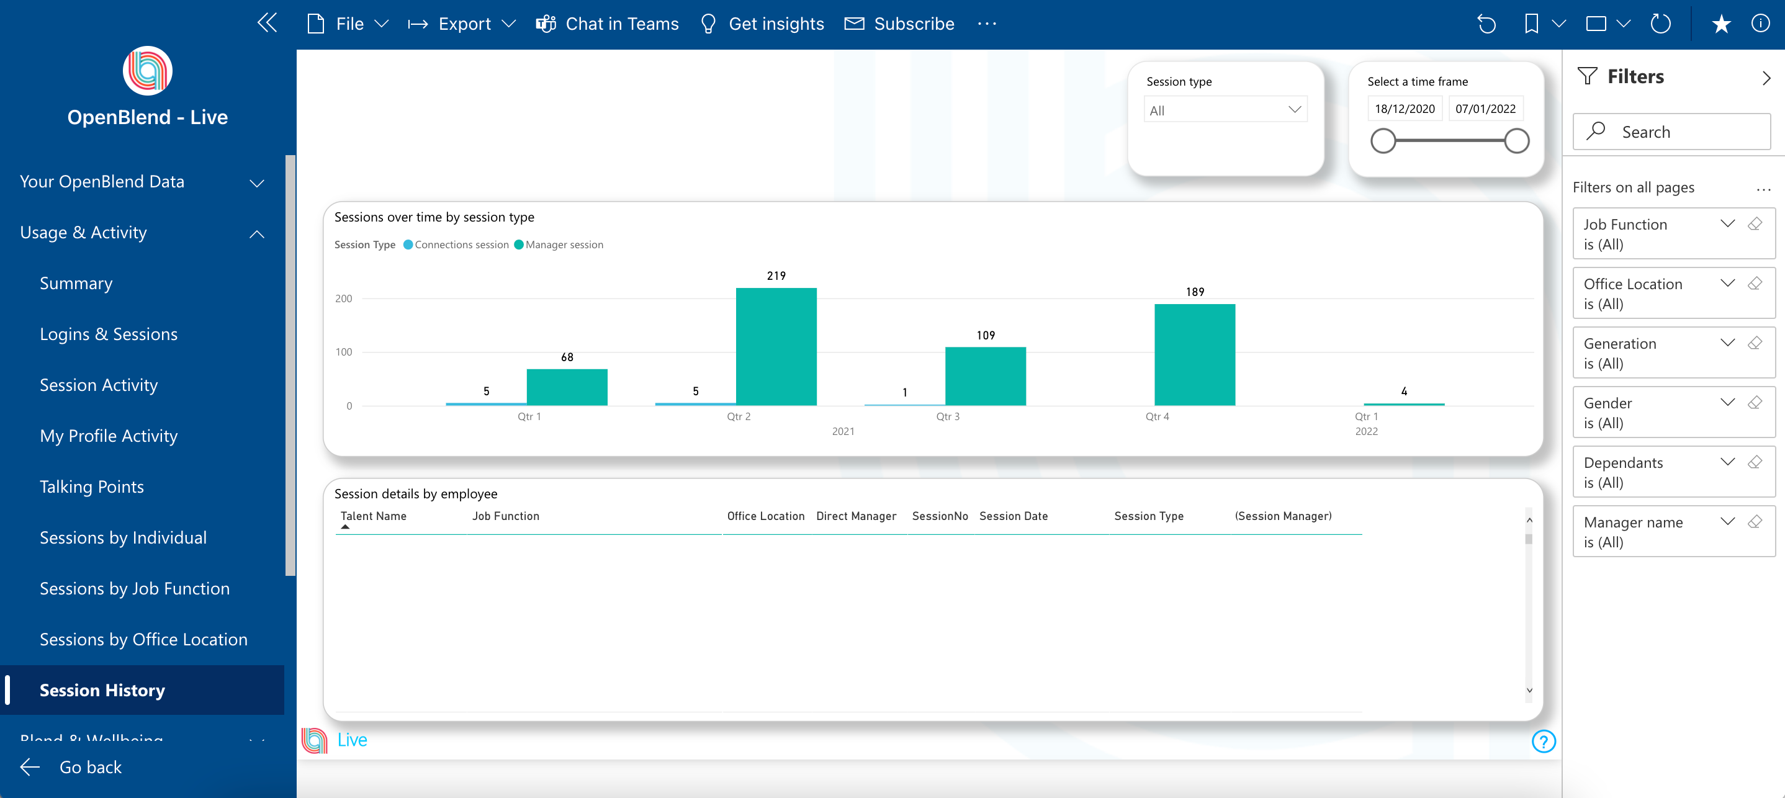Viewport: 1785px width, 798px height.
Task: Click the help question mark icon
Action: pyautogui.click(x=1543, y=741)
